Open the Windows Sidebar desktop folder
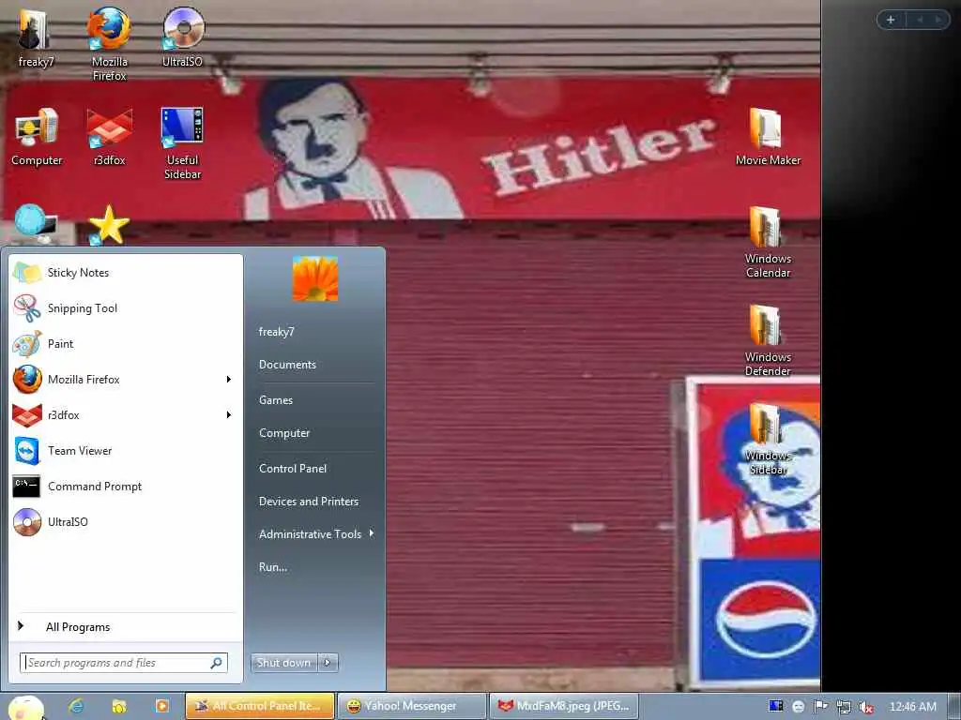The height and width of the screenshot is (720, 961). [768, 439]
